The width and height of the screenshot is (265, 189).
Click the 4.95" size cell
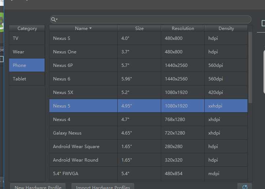139,106
